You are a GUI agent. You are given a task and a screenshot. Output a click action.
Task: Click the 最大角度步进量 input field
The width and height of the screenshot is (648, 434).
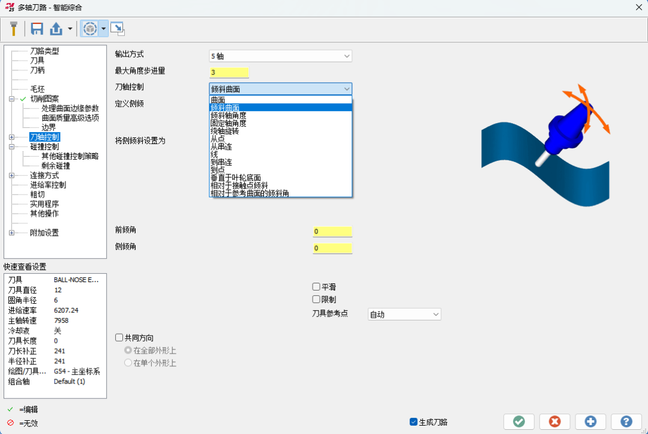coord(229,72)
